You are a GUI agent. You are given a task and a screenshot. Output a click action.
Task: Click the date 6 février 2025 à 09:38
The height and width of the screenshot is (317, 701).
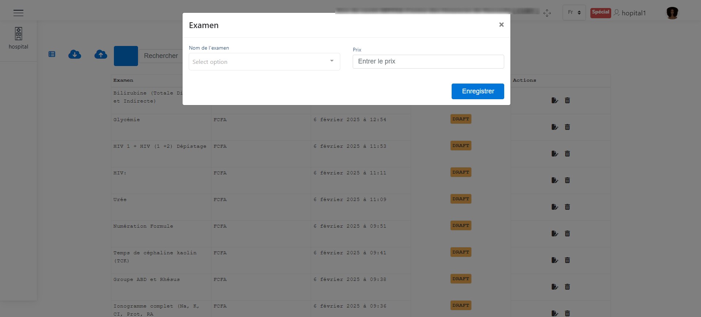(350, 279)
